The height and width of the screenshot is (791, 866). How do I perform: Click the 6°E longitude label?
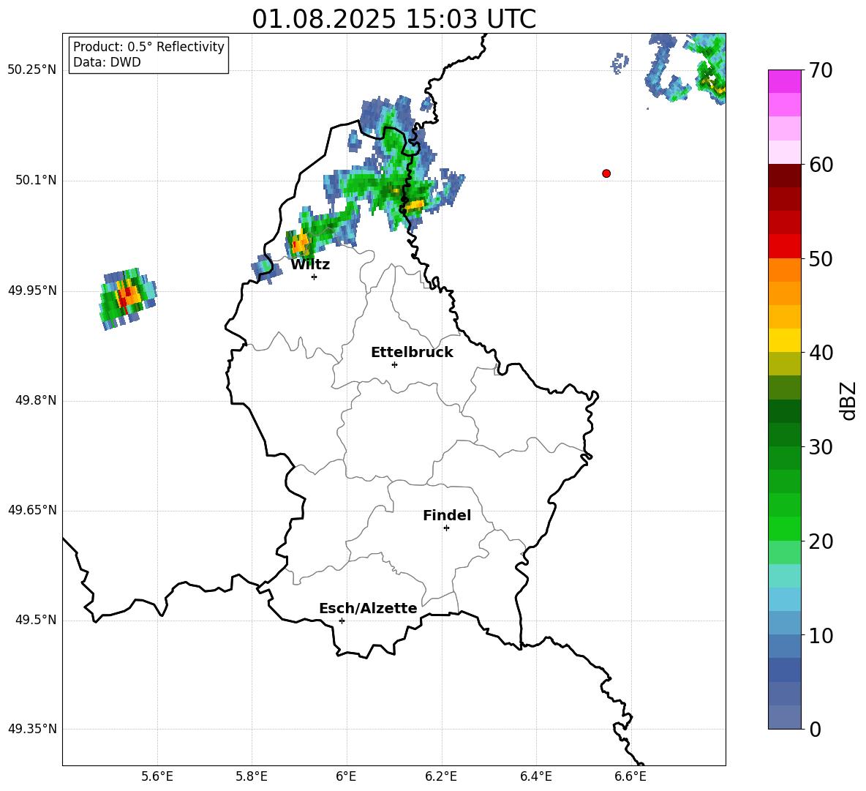[x=346, y=776]
